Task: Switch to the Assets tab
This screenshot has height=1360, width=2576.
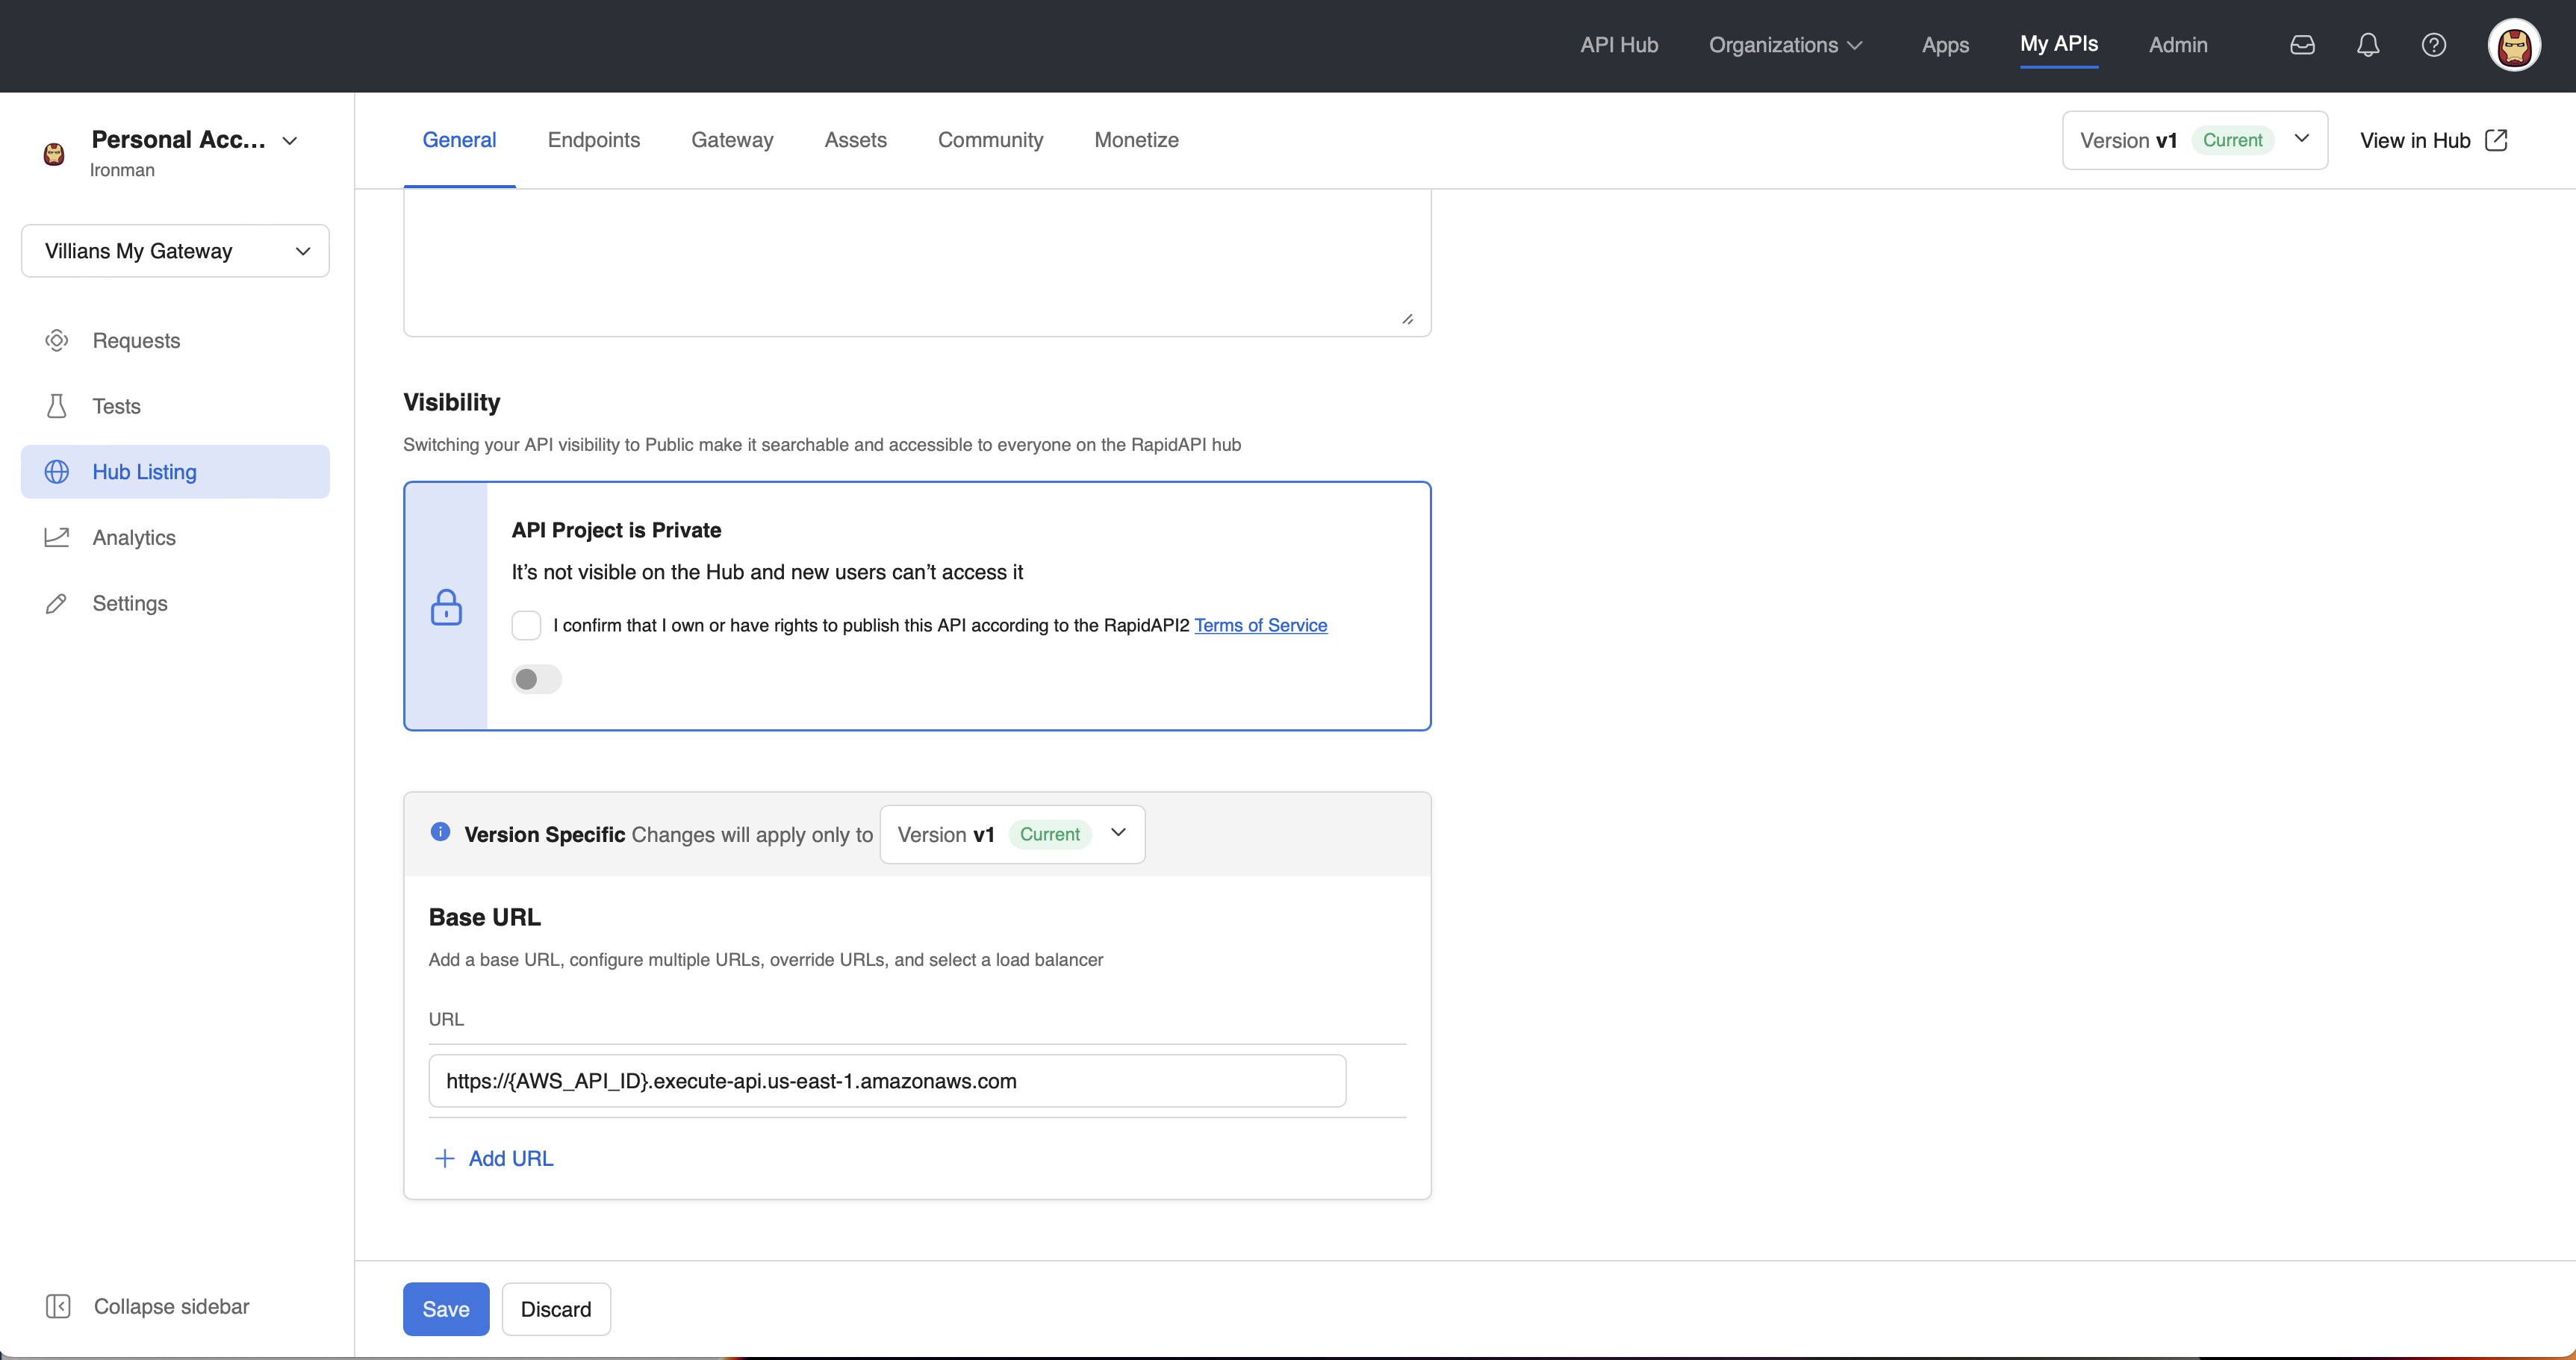Action: tap(855, 140)
